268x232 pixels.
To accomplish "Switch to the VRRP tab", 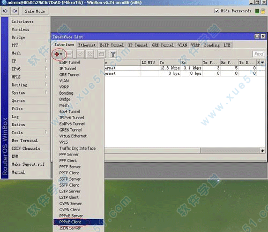I will point(195,45).
